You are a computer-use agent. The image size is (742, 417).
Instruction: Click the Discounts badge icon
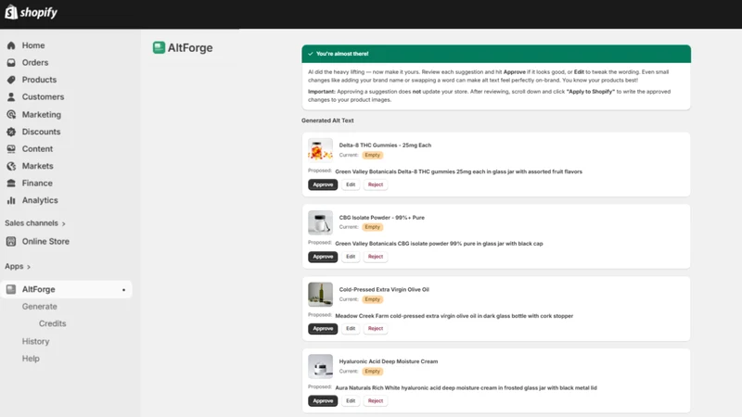11,132
